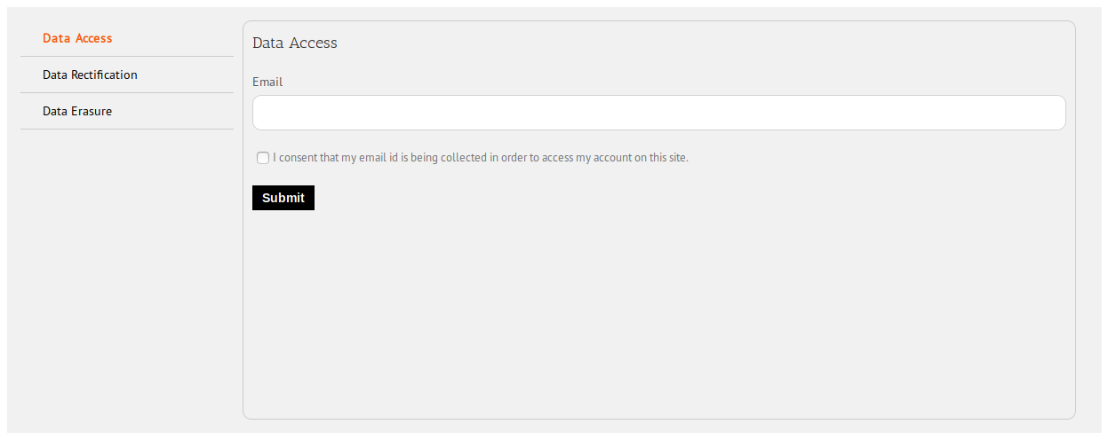Click "Data Rectification" link text
Viewport: 1108px width, 440px height.
tap(90, 75)
